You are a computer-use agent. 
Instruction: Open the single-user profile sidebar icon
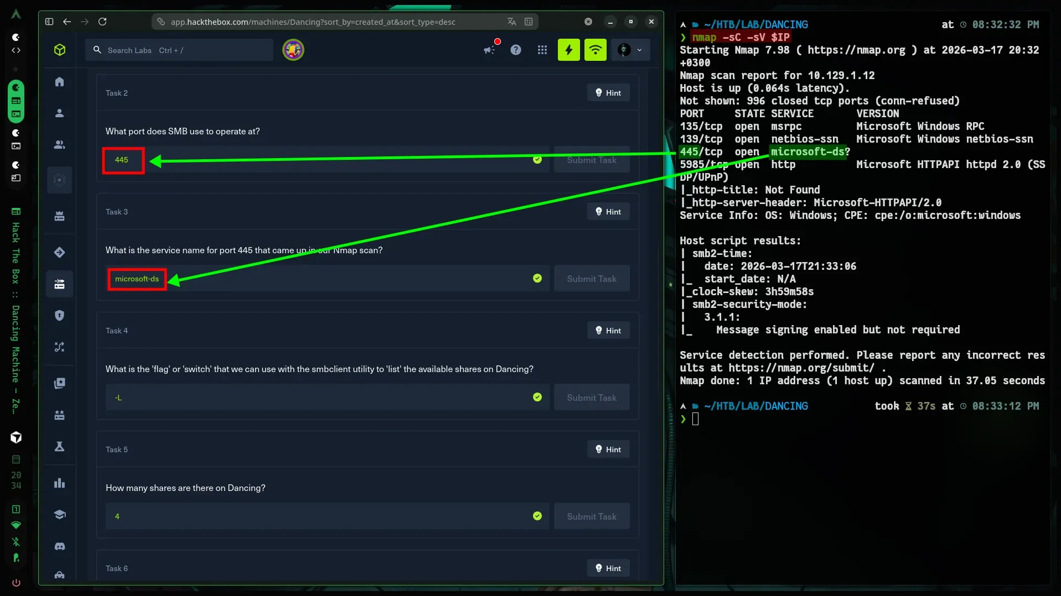coord(60,113)
